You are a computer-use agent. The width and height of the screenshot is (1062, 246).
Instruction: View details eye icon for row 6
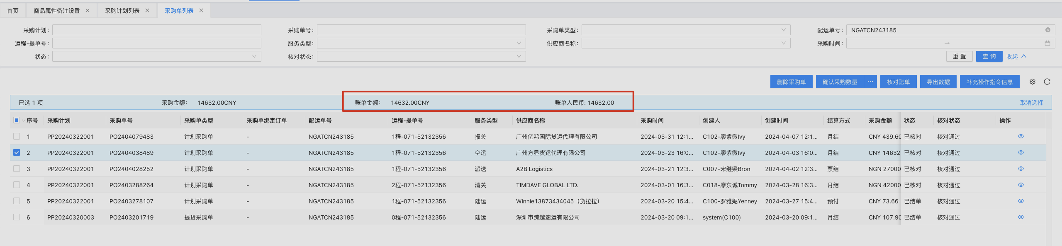click(x=1021, y=217)
